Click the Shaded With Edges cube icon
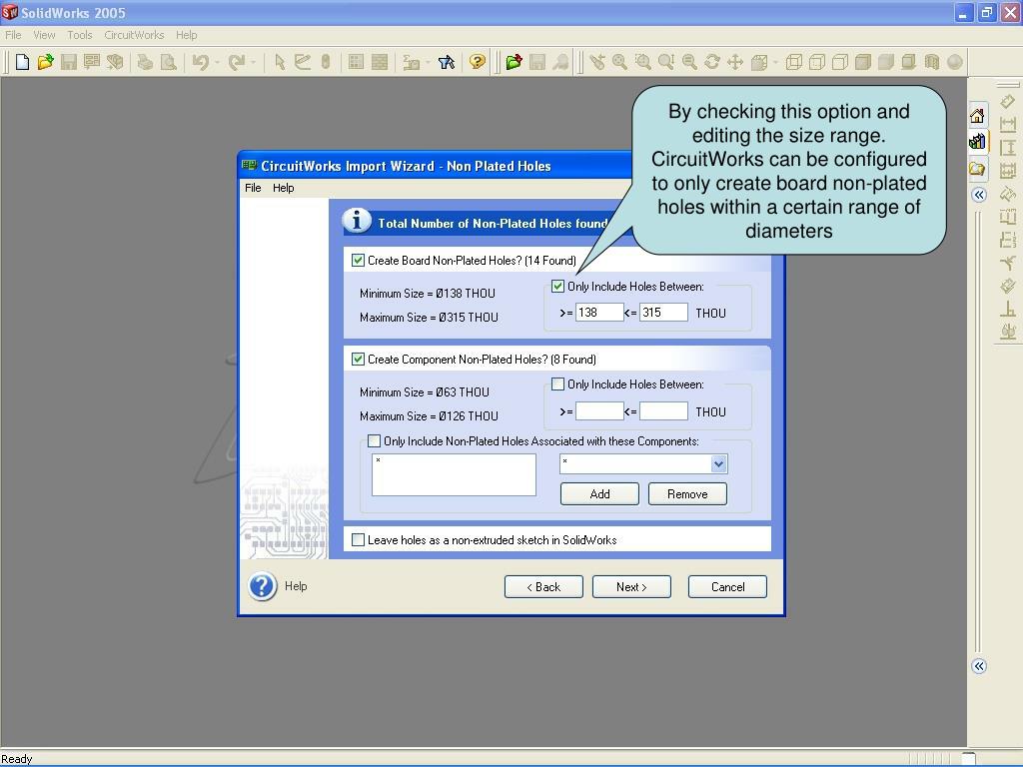Screen dimensions: 1023x767 [863, 62]
